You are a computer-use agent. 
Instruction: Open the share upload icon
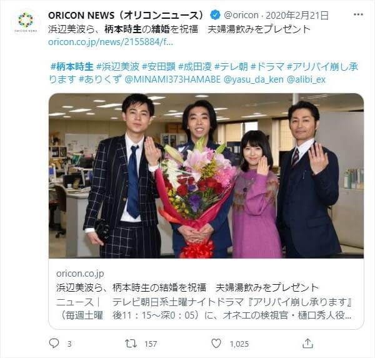coord(307,344)
